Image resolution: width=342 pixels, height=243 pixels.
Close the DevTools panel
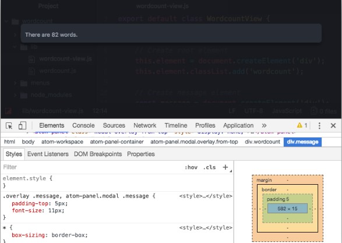[333, 125]
